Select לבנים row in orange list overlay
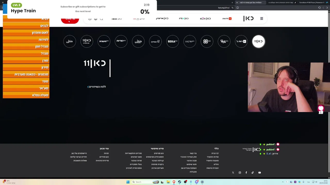330x185 pixels. pyautogui.click(x=26, y=26)
